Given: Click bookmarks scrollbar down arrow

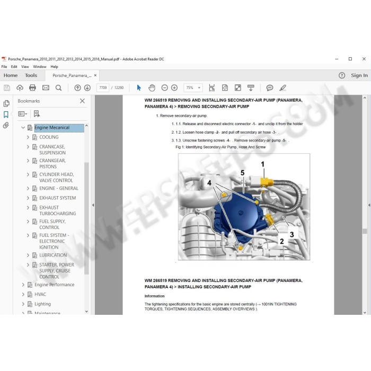Looking at the screenshot, I should tap(86, 312).
